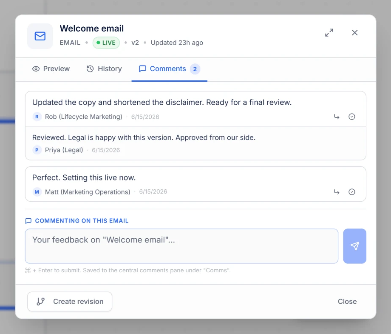Image resolution: width=391 pixels, height=334 pixels.
Task: Click the 'Matt (Marketing Operations)' author name
Action: pos(88,192)
